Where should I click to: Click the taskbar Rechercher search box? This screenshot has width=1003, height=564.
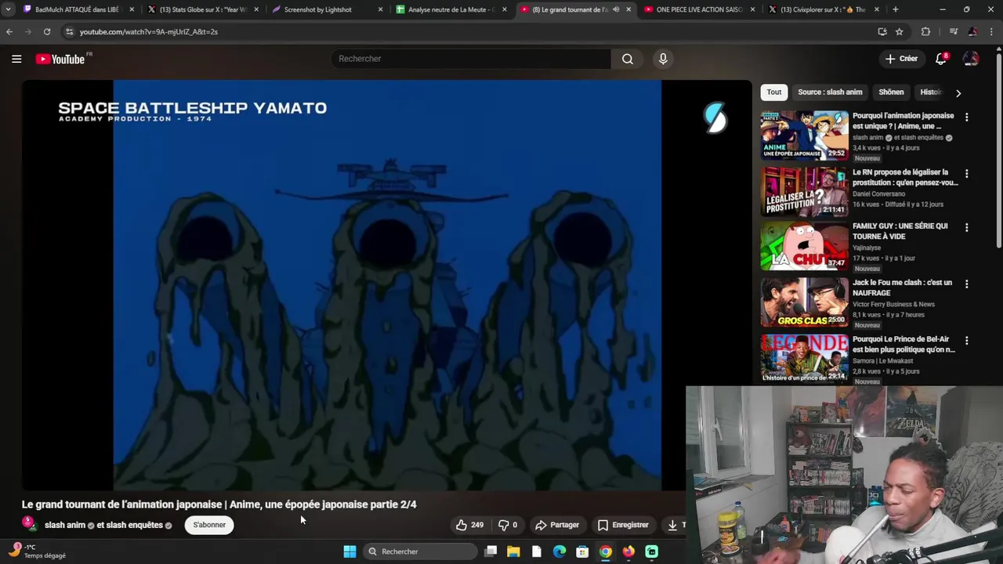(x=420, y=551)
